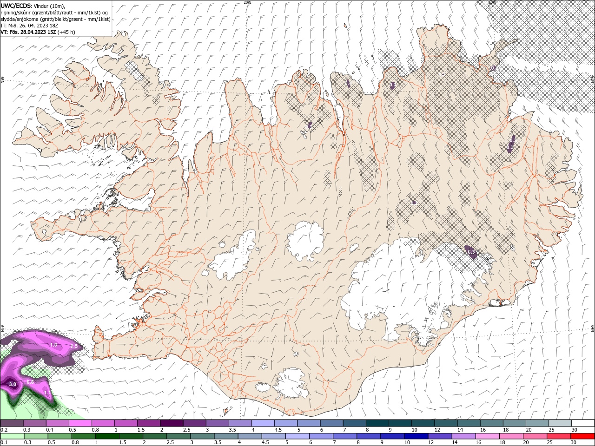Click the "15W" longitude label at the top edge
The image size is (595, 446).
pos(493,2)
